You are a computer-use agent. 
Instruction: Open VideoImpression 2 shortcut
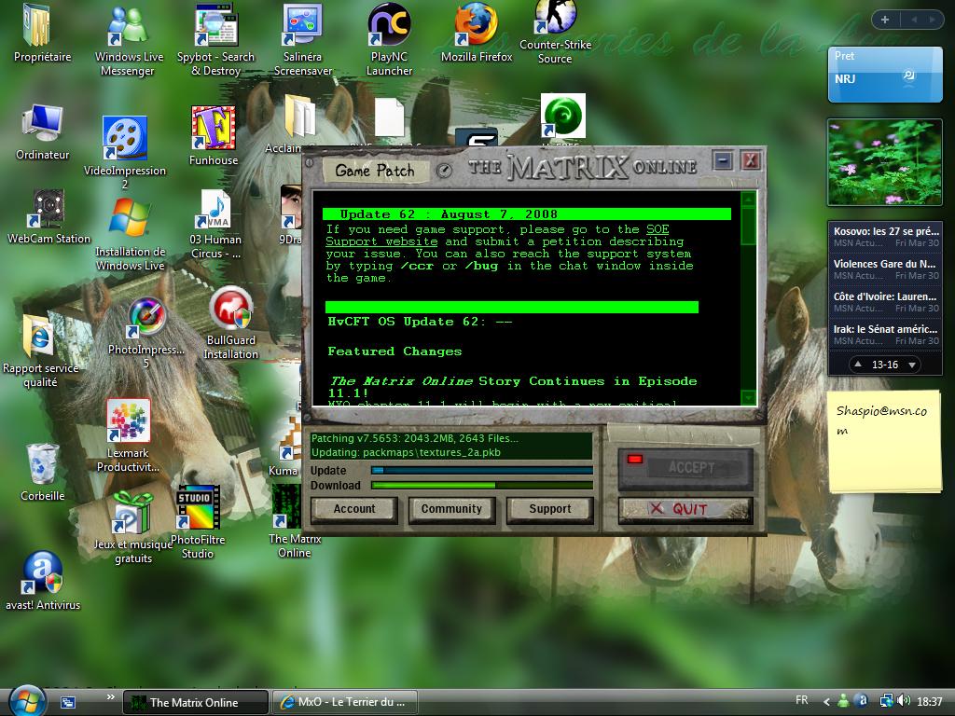tap(125, 152)
